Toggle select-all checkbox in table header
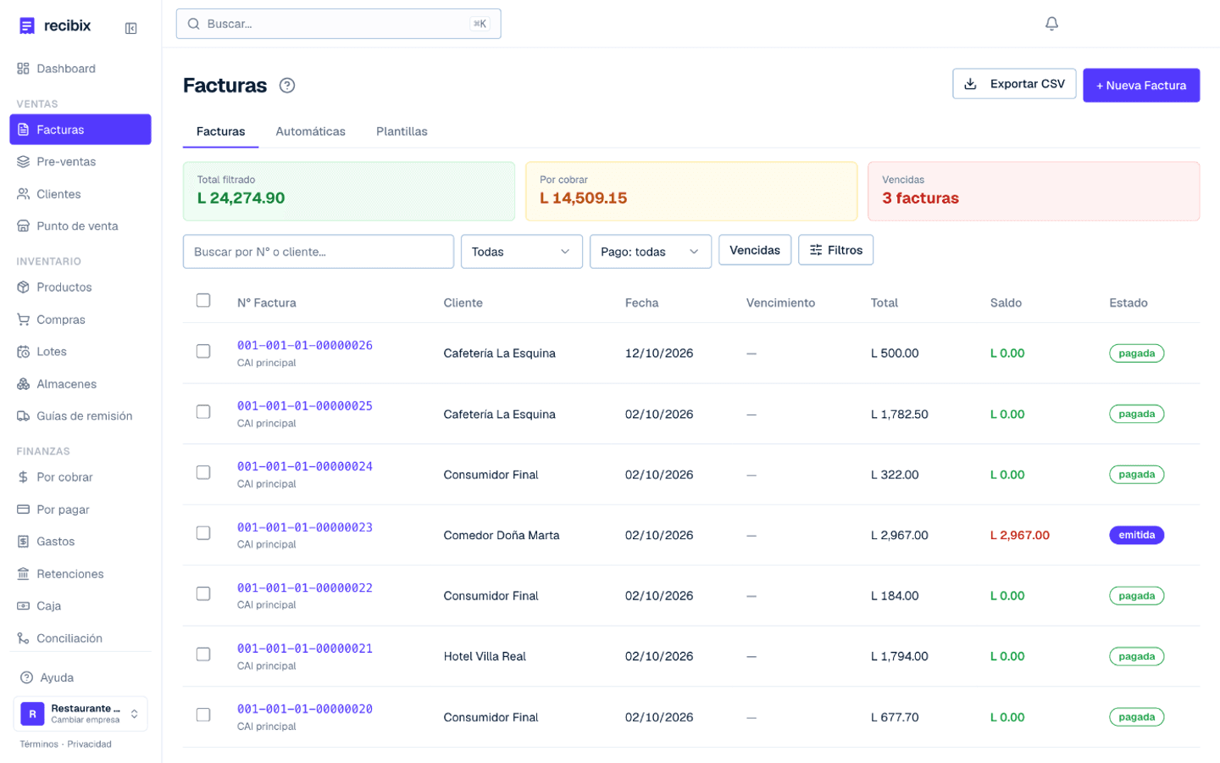The image size is (1220, 763). click(x=203, y=300)
